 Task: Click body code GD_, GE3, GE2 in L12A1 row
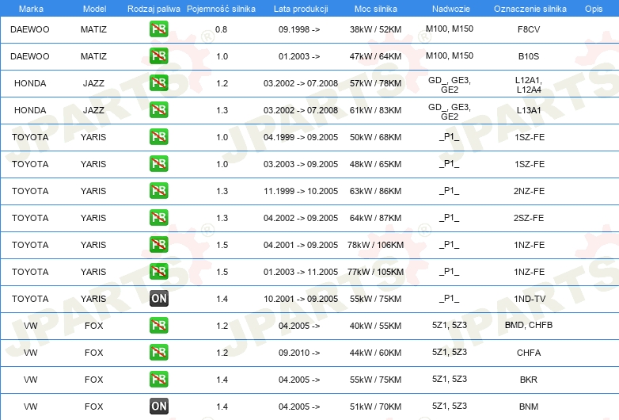pos(450,85)
